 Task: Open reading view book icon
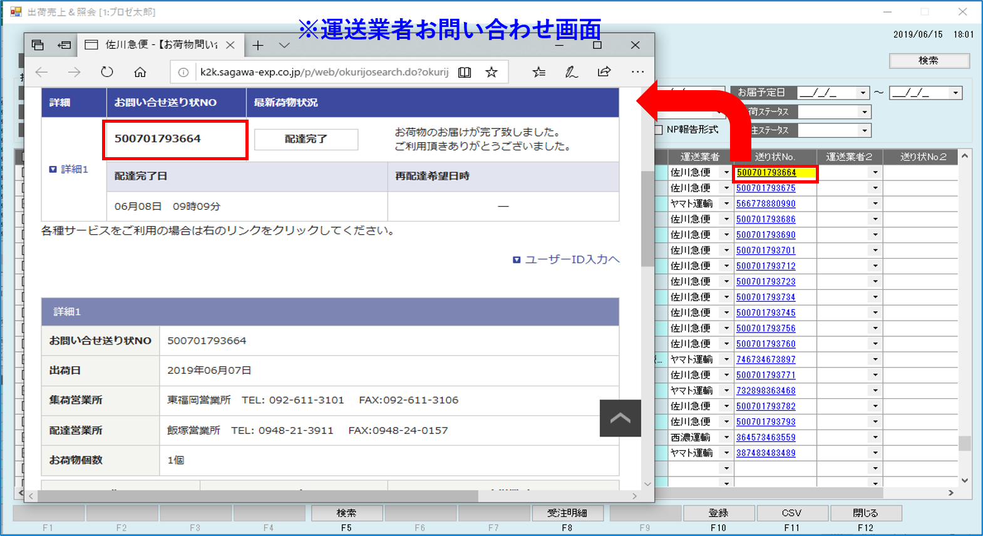tap(465, 72)
